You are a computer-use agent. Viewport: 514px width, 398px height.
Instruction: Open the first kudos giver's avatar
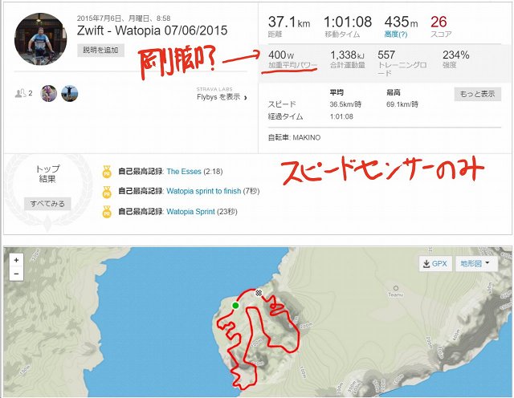click(48, 93)
